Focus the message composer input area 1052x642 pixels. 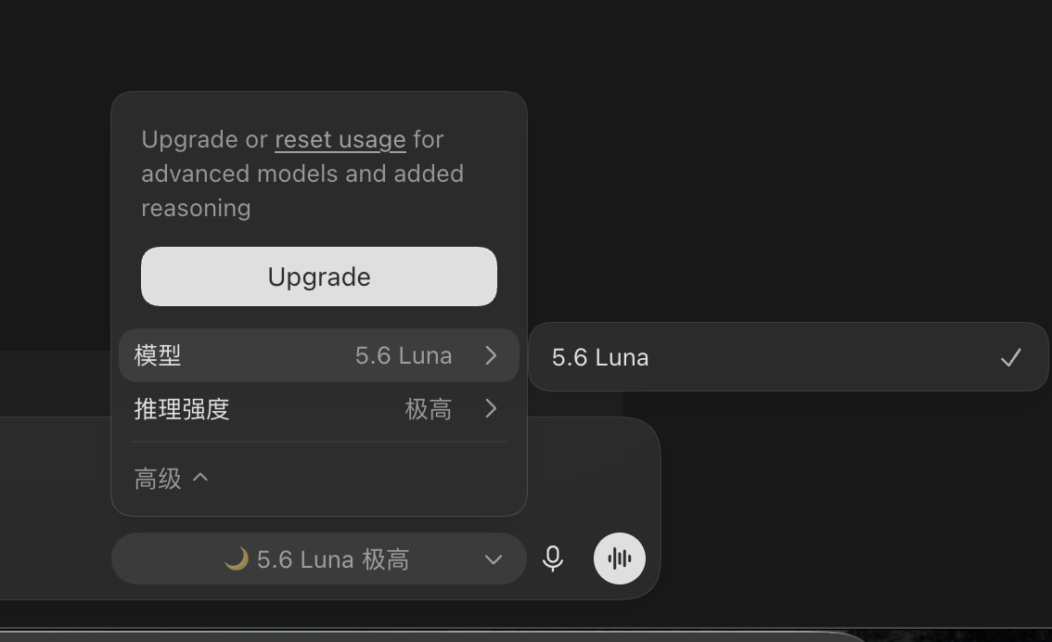[x=590, y=469]
